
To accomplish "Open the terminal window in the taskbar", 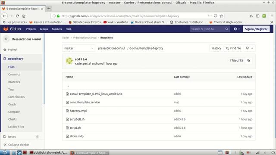I will pyautogui.click(x=48, y=152).
